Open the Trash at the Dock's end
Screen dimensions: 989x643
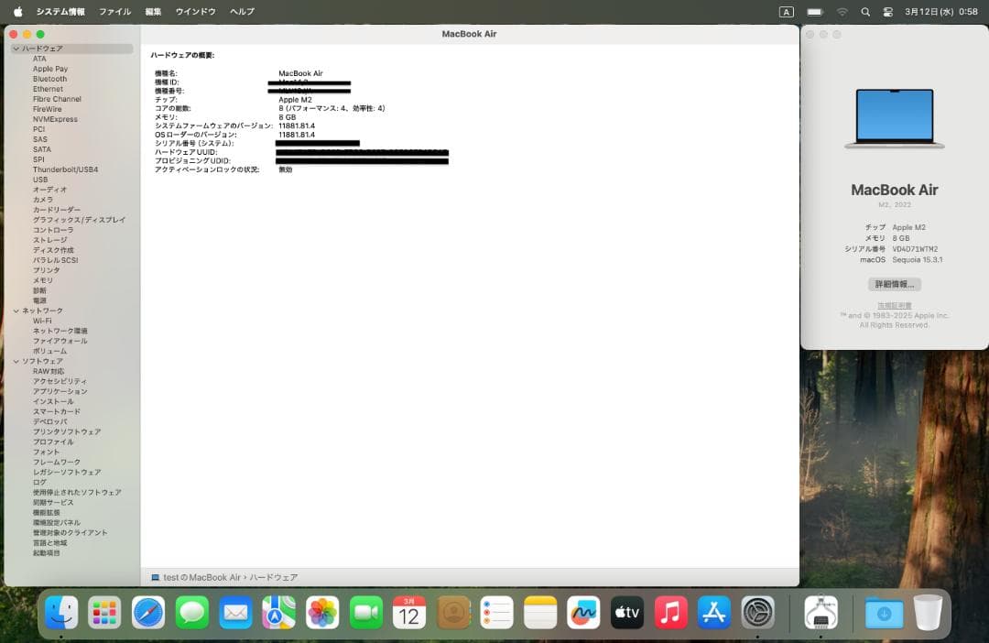click(928, 613)
